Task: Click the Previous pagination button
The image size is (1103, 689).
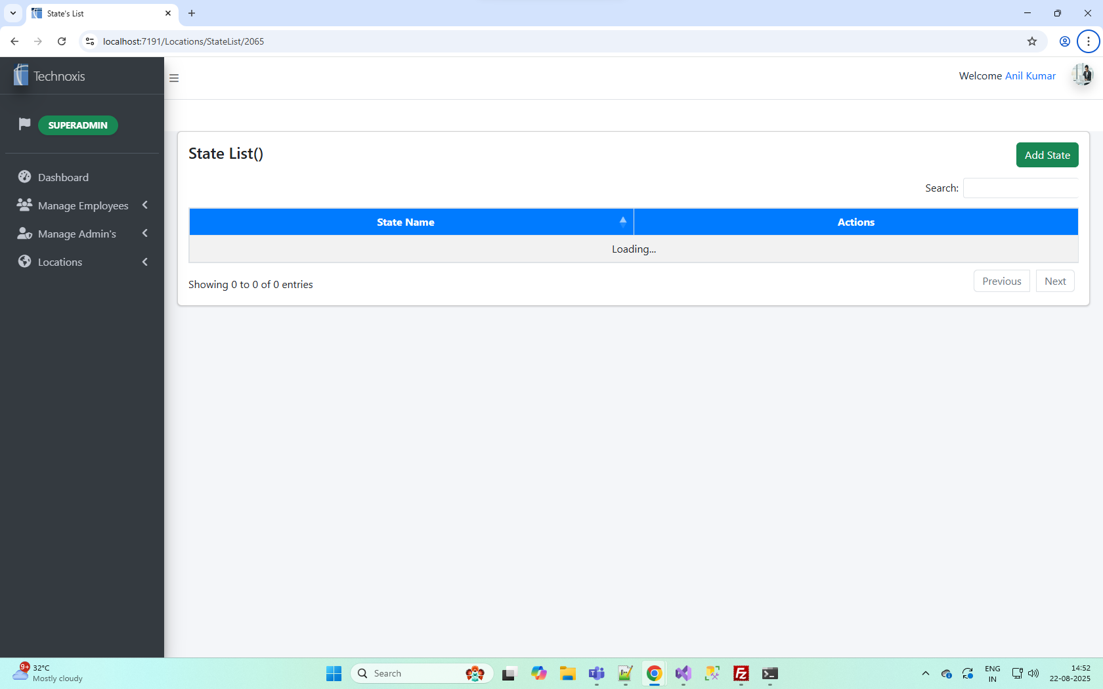Action: pyautogui.click(x=1001, y=282)
